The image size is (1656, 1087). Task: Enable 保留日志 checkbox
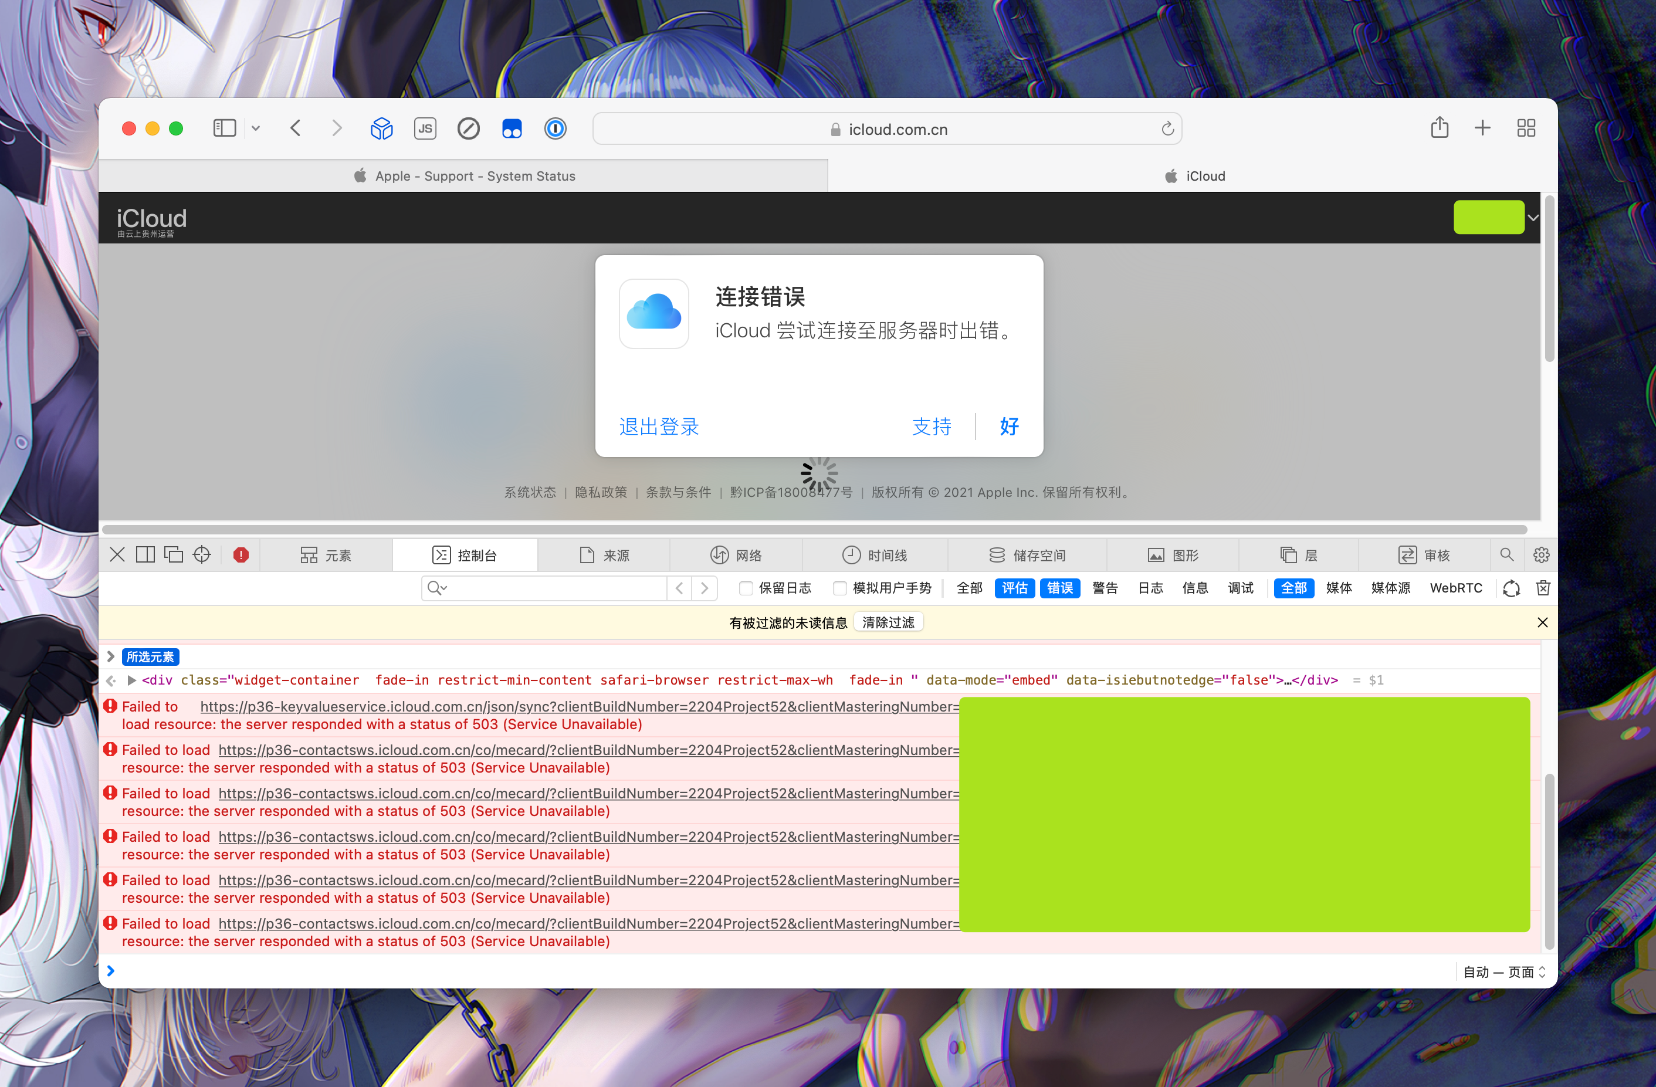[x=746, y=588]
